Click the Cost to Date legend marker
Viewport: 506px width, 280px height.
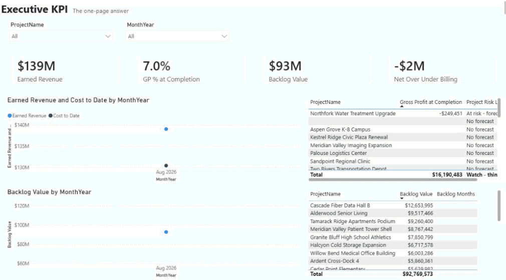pyautogui.click(x=50, y=115)
